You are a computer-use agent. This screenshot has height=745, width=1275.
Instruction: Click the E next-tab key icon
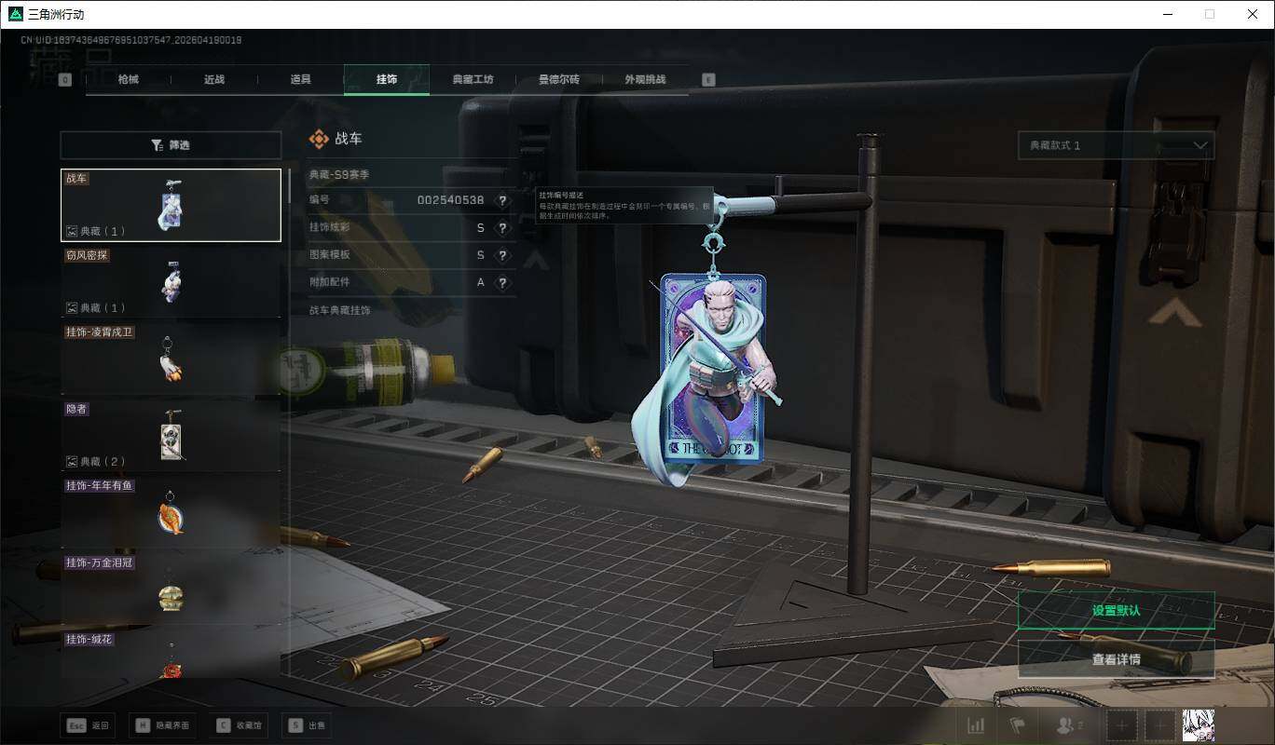click(708, 80)
